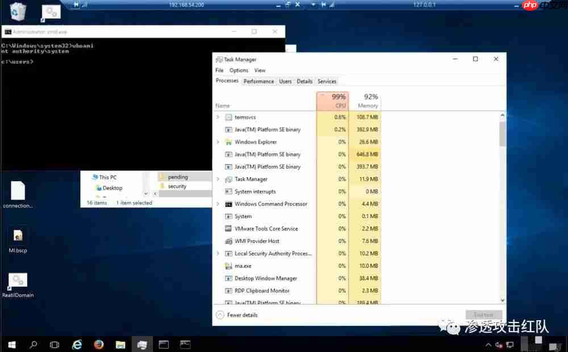Viewport: 568px width, 352px height.
Task: Select the System process row
Action: (297, 216)
